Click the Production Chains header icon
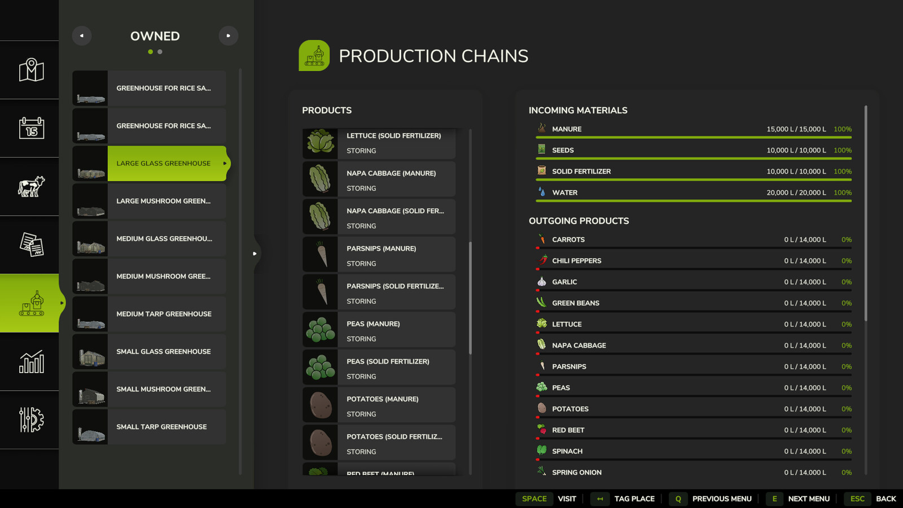 314,55
